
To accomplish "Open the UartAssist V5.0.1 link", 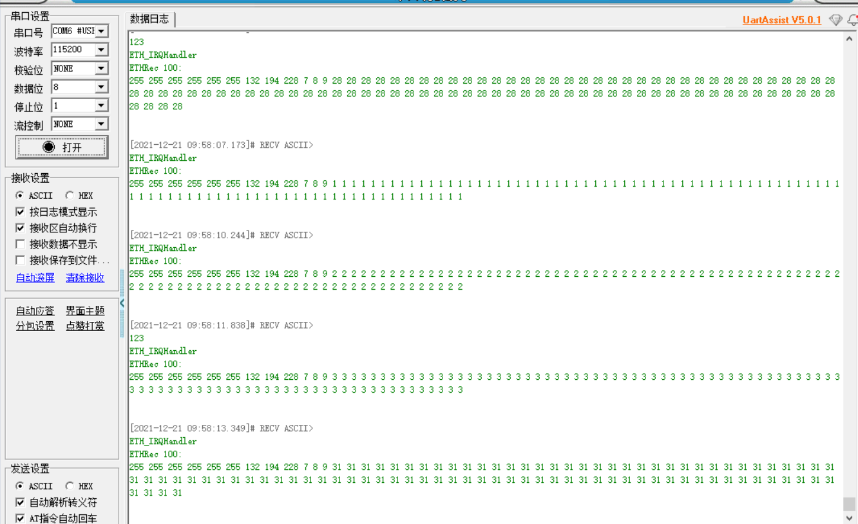I will [782, 20].
